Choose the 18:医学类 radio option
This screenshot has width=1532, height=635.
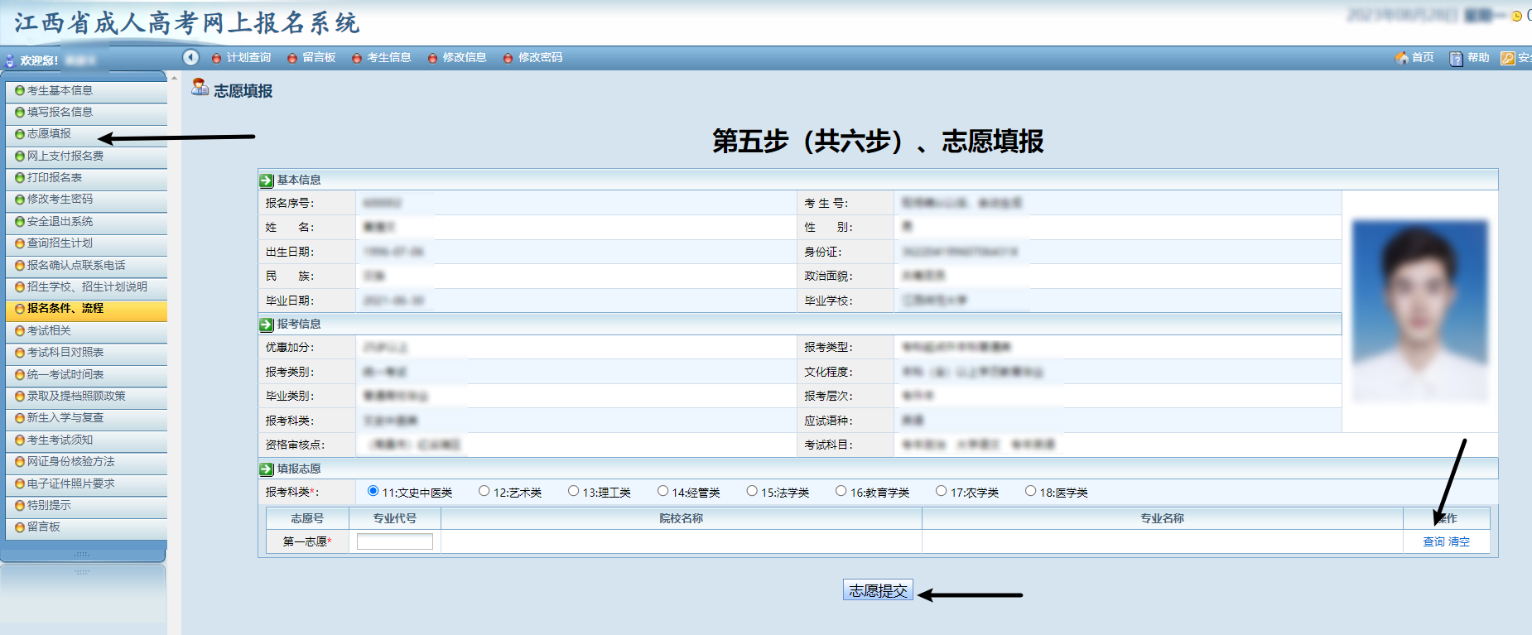pos(1030,491)
